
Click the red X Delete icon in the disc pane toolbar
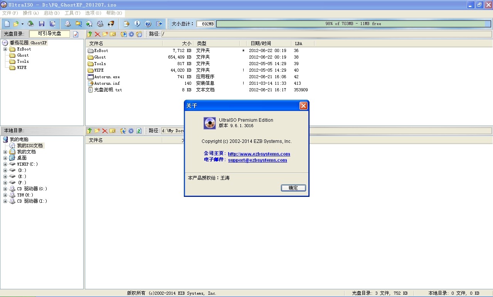[98, 34]
